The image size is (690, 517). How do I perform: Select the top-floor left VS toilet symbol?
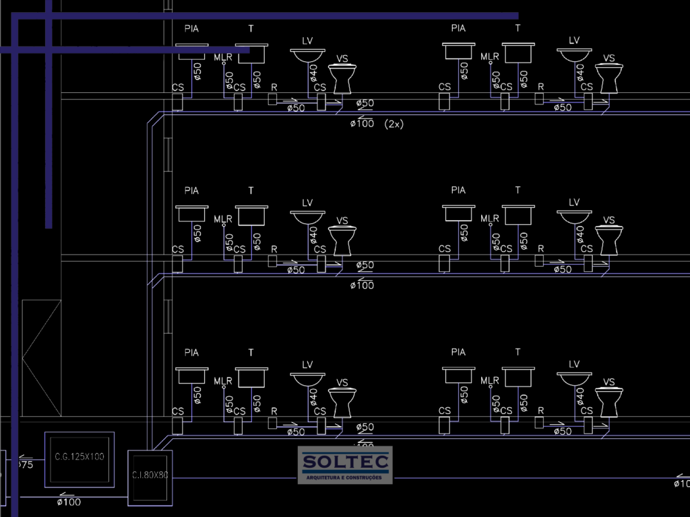coord(342,78)
